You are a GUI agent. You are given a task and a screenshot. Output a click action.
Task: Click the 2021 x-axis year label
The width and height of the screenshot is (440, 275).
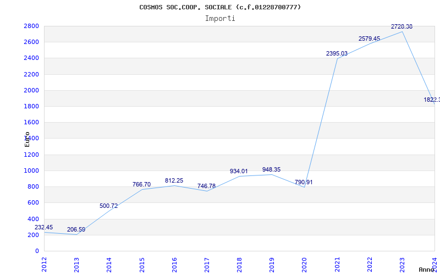coord(337,265)
